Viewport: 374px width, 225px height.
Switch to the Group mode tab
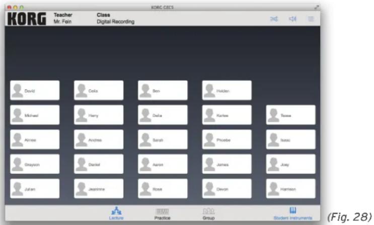coord(209,214)
